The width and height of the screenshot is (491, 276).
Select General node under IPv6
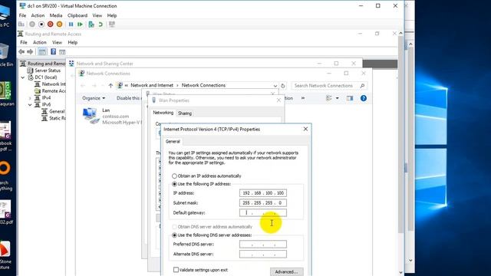57,111
